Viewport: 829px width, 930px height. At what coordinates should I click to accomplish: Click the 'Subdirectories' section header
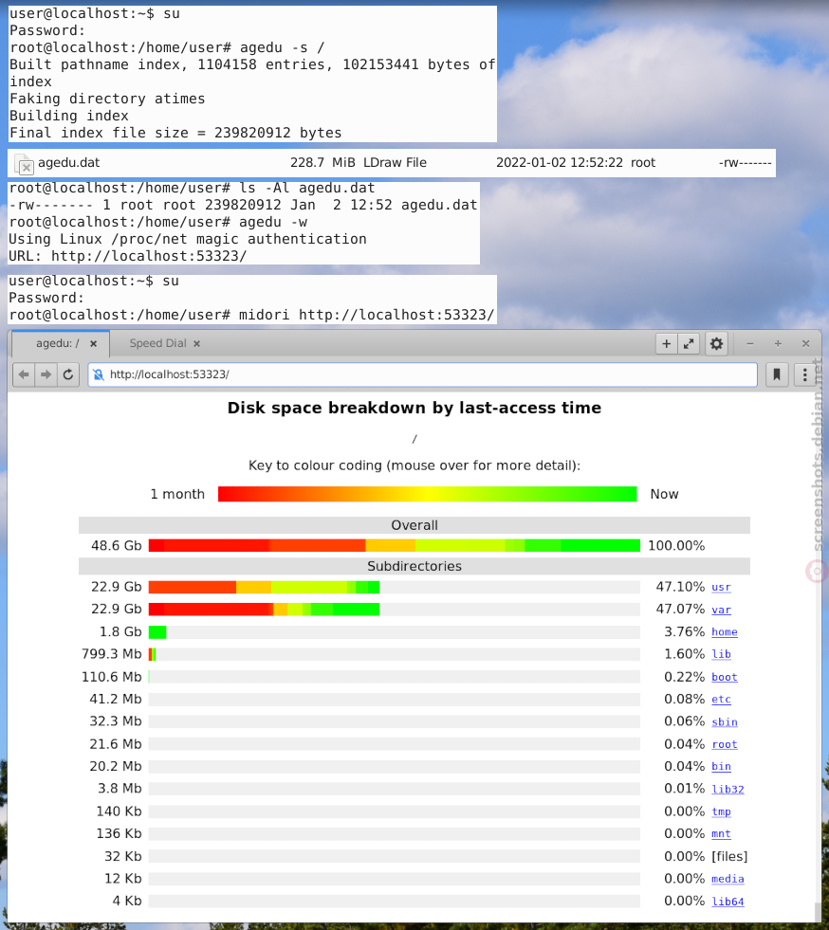pos(414,566)
